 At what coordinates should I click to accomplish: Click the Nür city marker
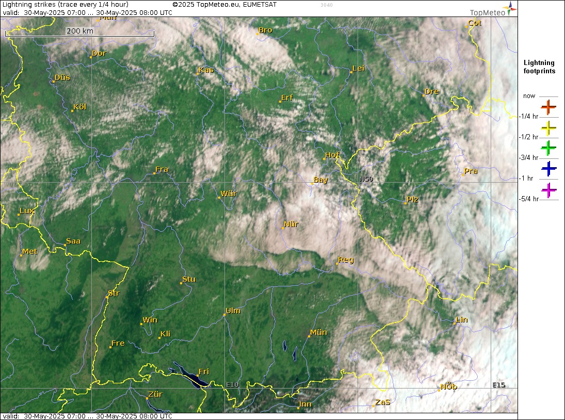tap(283, 228)
